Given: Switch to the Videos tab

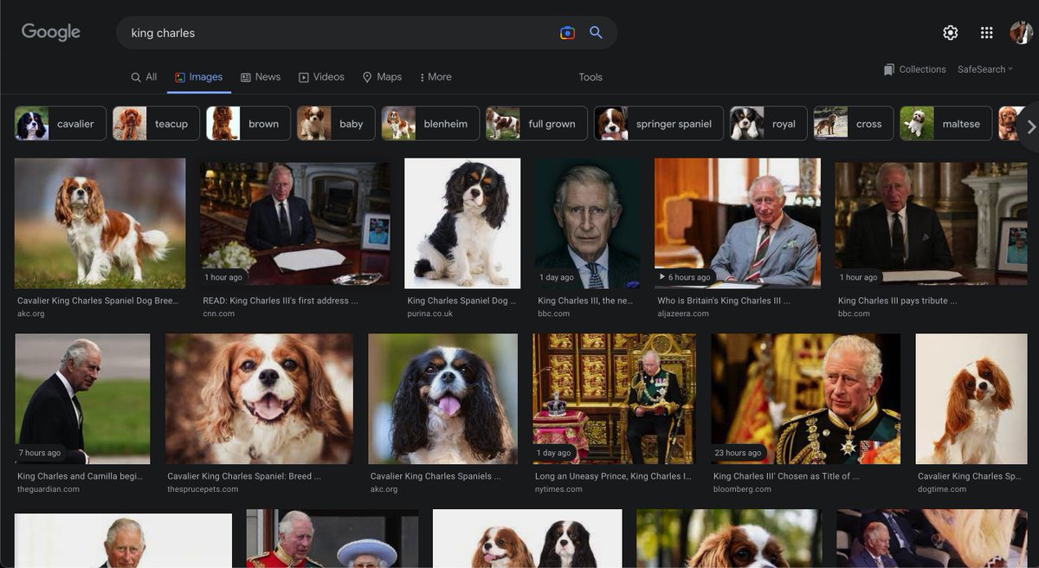Looking at the screenshot, I should 321,77.
